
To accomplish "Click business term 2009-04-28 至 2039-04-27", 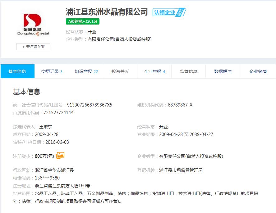I will pyautogui.click(x=186, y=134).
